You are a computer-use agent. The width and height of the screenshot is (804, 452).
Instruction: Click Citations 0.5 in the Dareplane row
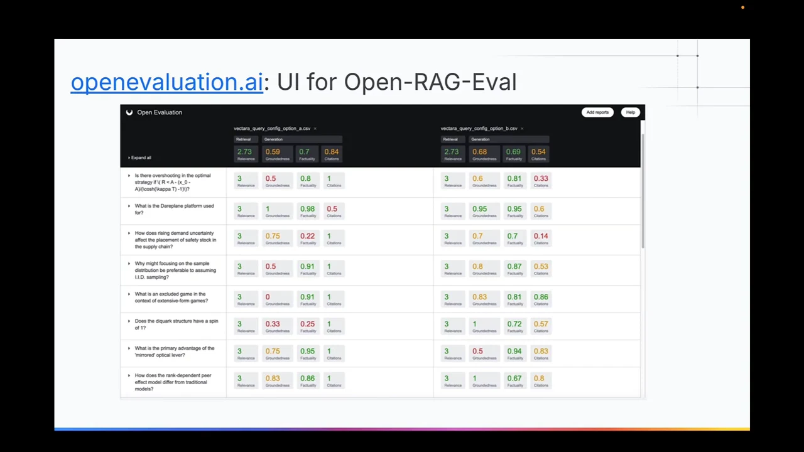[333, 211]
